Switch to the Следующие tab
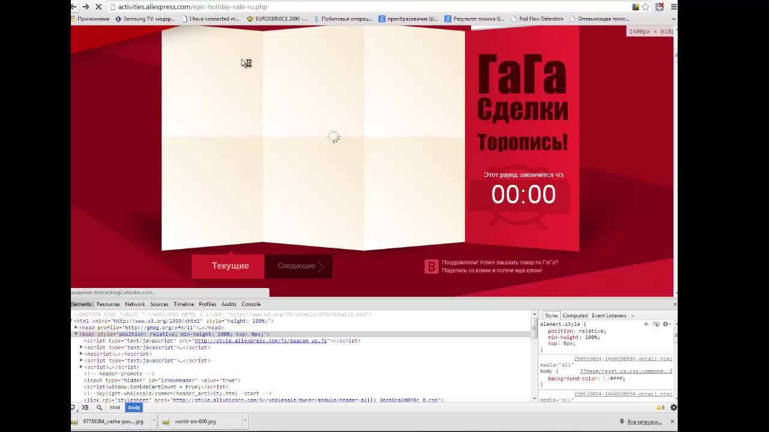 coord(299,266)
